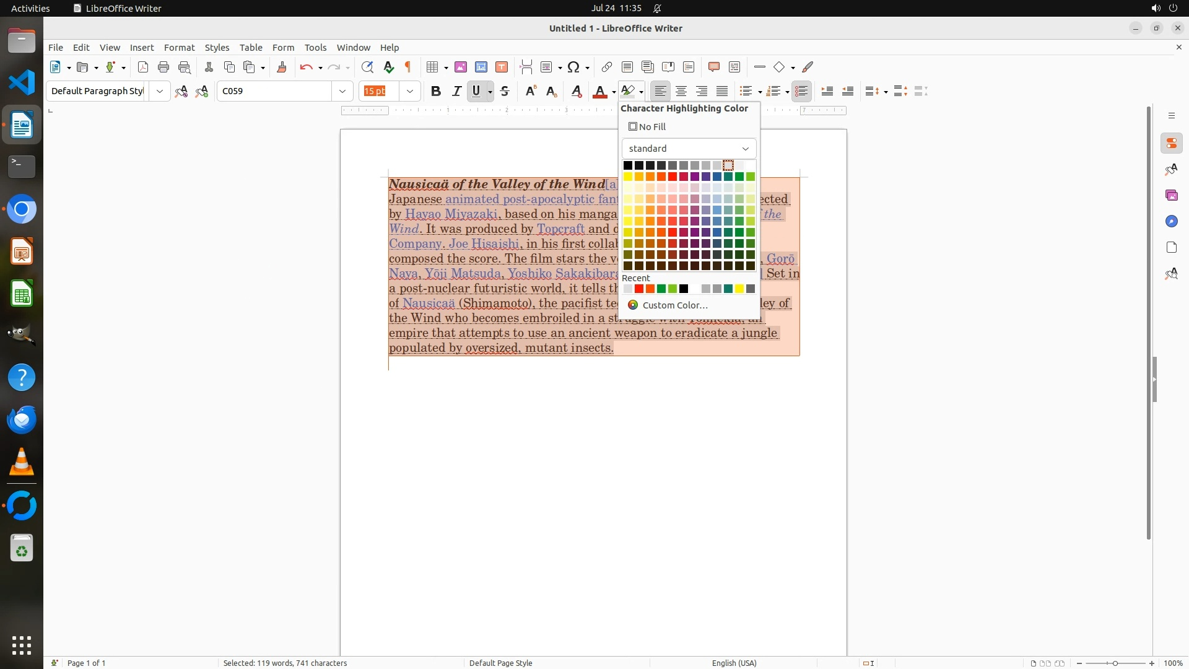This screenshot has width=1189, height=669.
Task: Open the Styles menu
Action: (x=217, y=48)
